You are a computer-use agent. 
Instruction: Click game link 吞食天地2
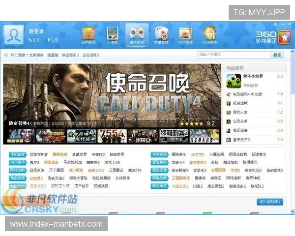(x=56, y=178)
